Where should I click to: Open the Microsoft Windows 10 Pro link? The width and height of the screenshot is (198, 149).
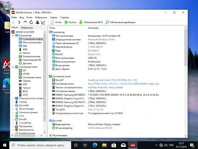(101, 39)
